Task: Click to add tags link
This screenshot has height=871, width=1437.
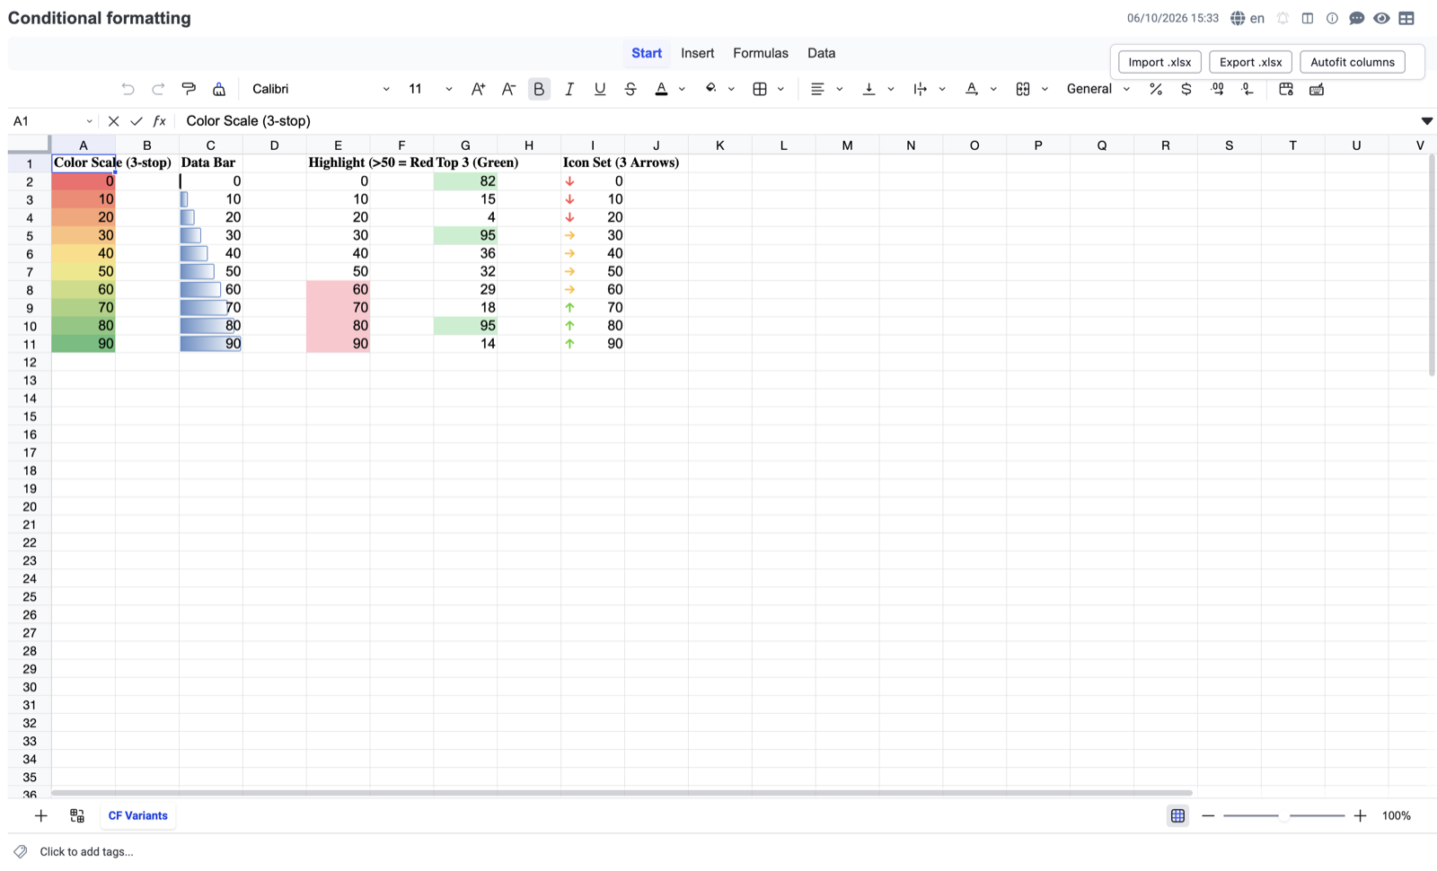Action: tap(86, 851)
